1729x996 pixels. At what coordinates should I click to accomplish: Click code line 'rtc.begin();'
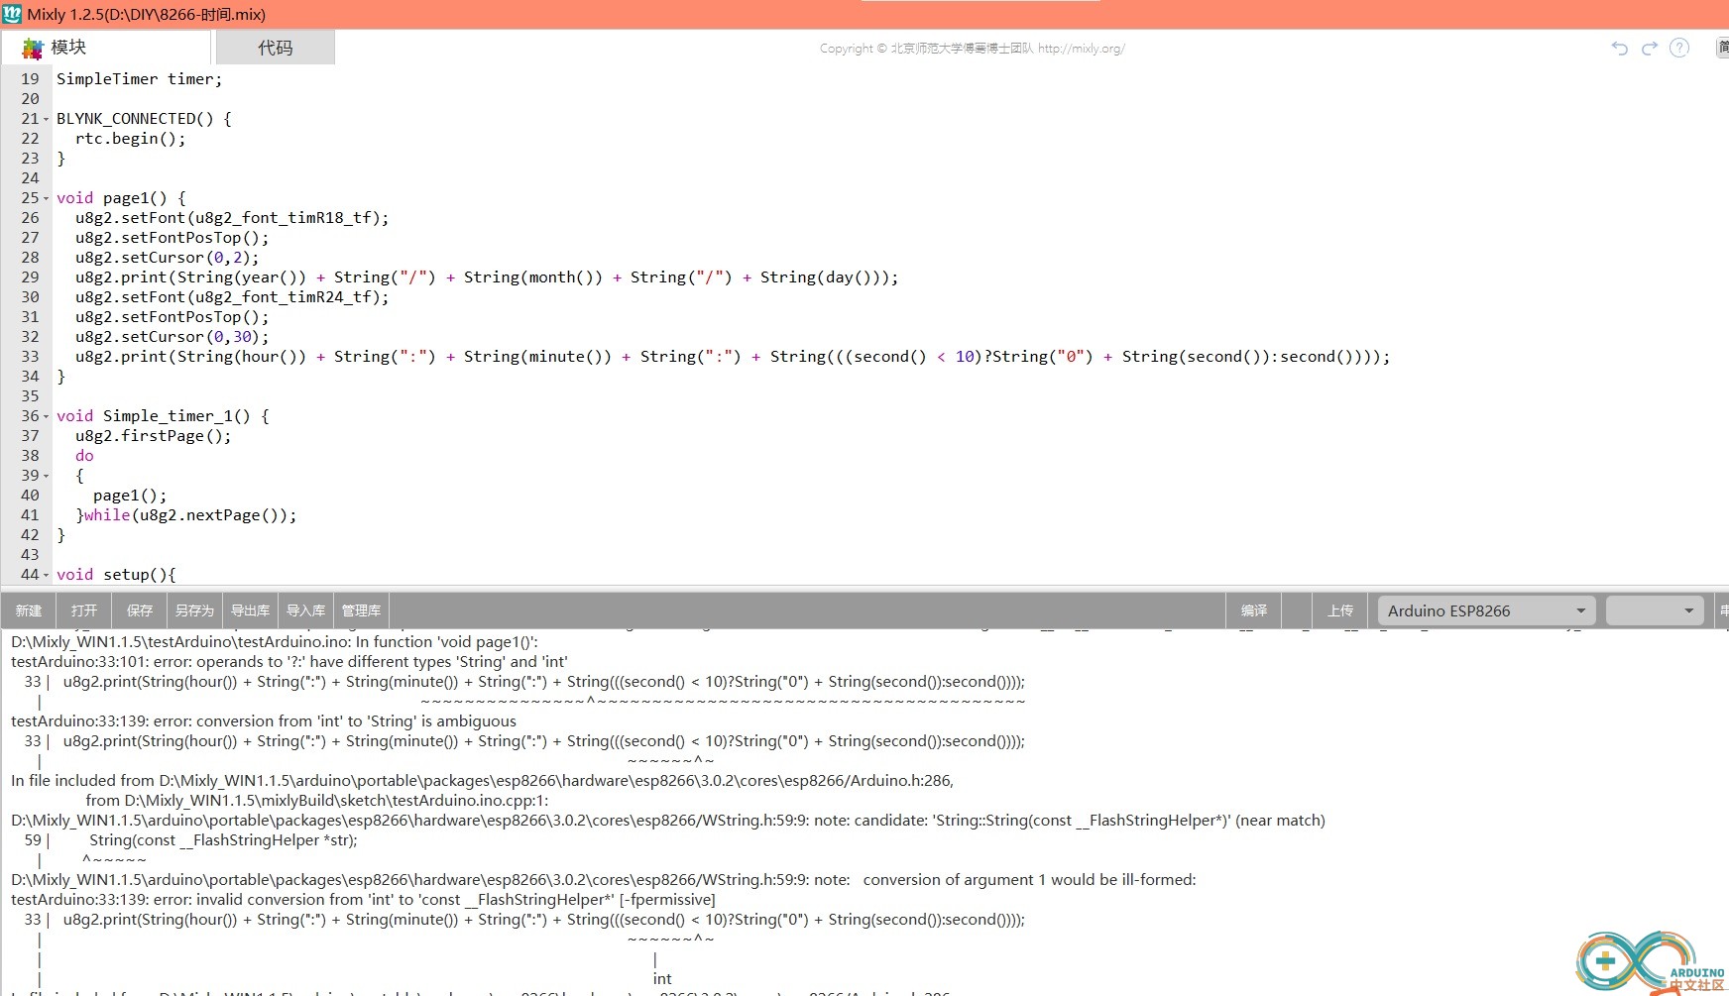click(131, 139)
